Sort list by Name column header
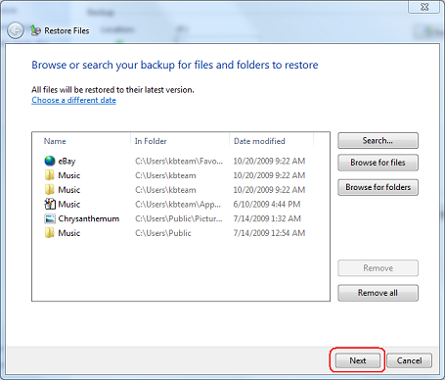 [55, 141]
